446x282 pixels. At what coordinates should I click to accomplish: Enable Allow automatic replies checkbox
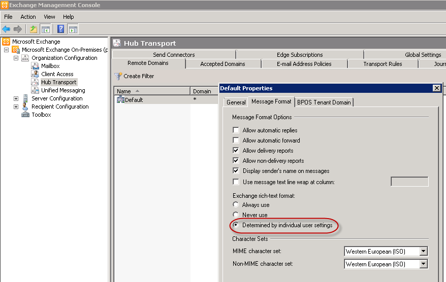tap(236, 130)
